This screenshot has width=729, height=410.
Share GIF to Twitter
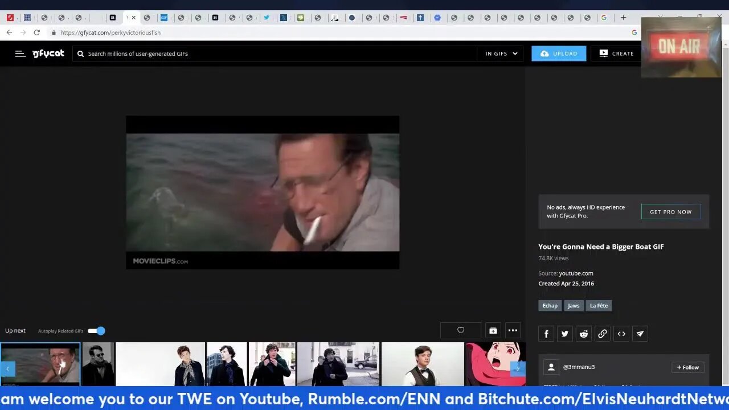coord(565,334)
